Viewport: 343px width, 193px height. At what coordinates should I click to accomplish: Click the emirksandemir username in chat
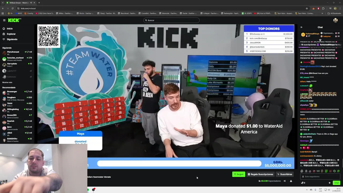(307, 156)
